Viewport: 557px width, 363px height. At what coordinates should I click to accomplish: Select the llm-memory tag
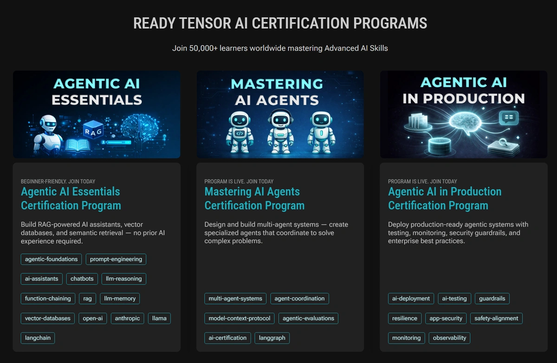[x=120, y=298]
